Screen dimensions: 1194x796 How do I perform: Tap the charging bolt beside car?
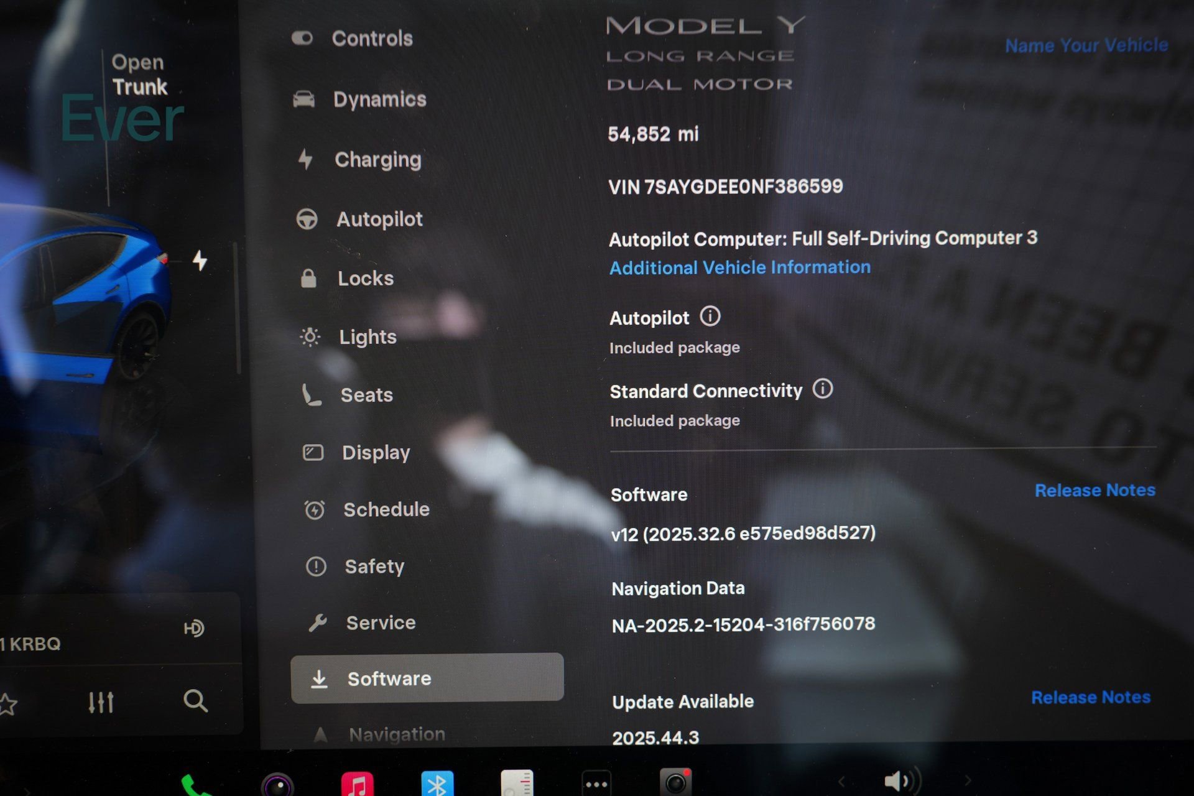tap(200, 261)
